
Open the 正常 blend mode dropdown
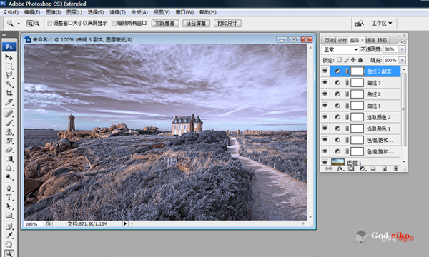[x=340, y=49]
